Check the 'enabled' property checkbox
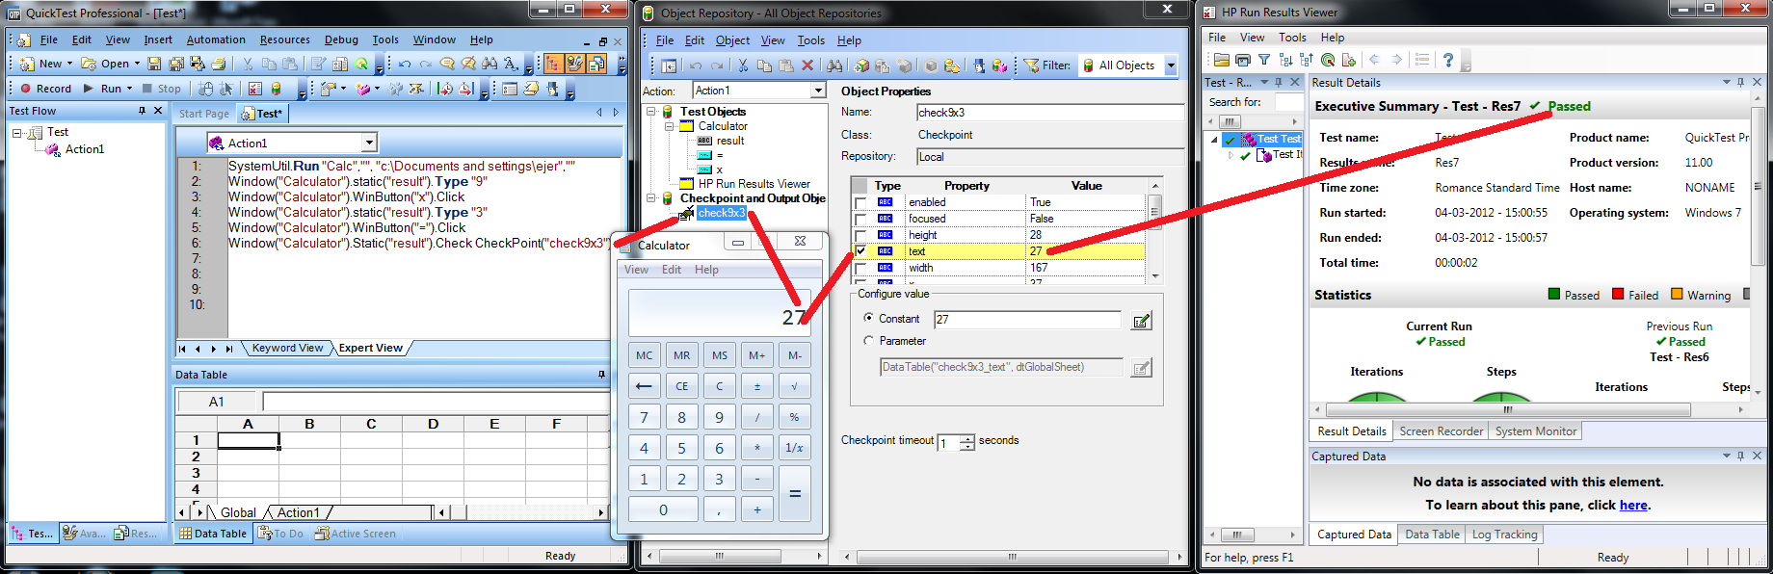The height and width of the screenshot is (574, 1773). pyautogui.click(x=860, y=202)
